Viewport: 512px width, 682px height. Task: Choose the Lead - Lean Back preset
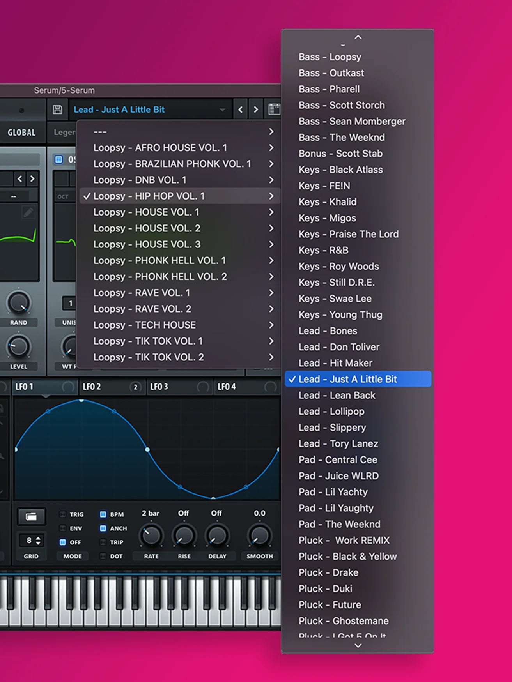(358, 395)
